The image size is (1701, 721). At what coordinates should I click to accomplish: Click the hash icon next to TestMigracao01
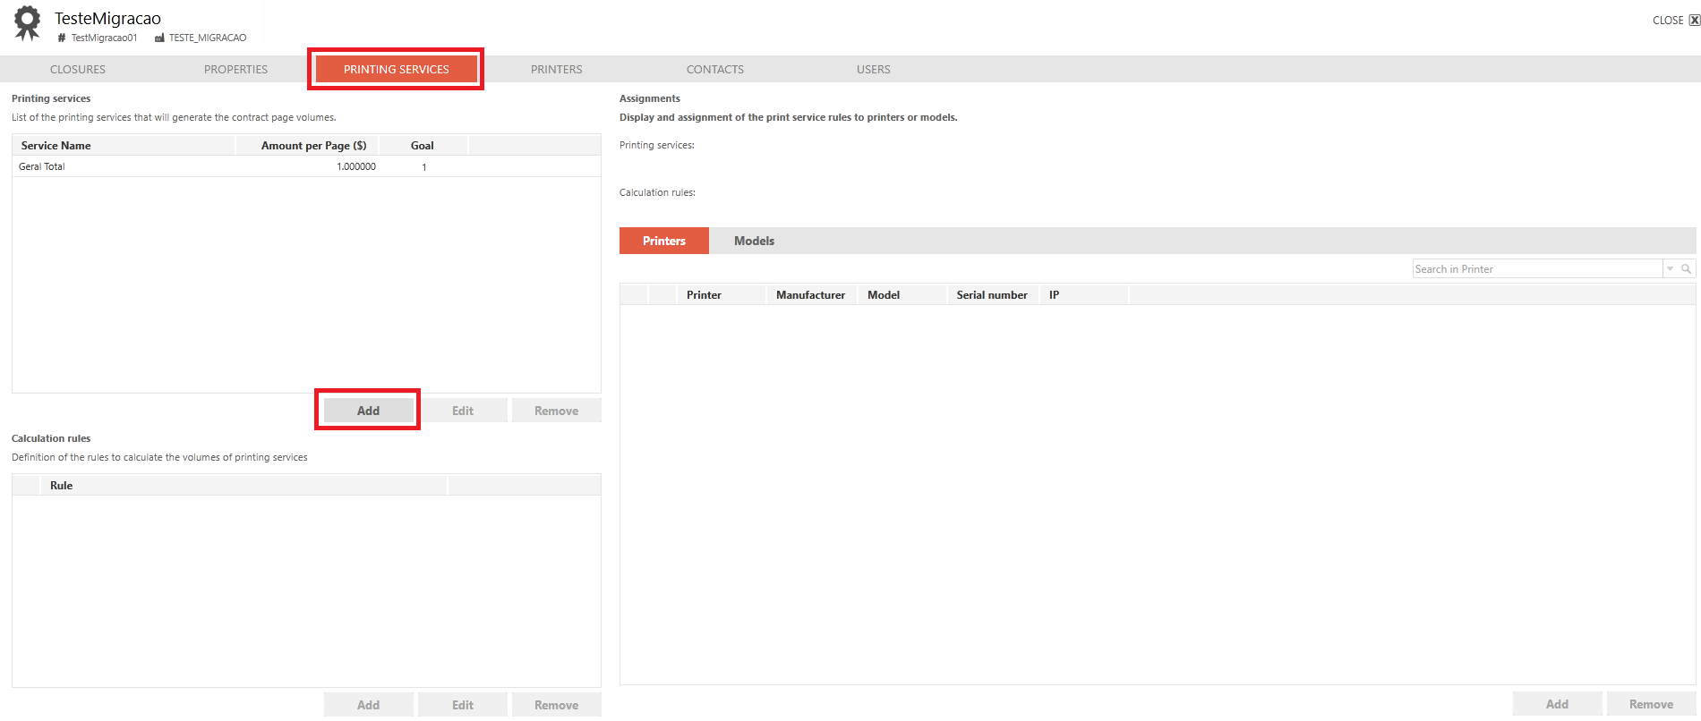(x=62, y=38)
